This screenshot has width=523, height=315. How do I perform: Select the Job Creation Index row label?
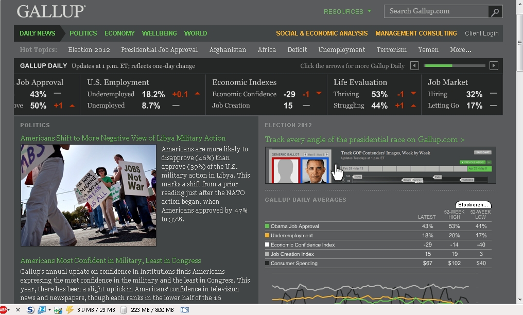292,254
